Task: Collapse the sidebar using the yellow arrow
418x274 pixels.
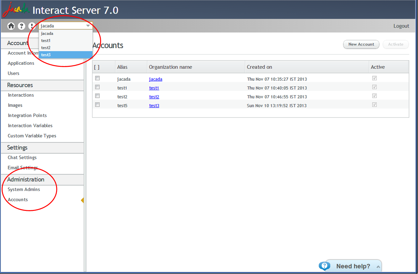Action: [x=82, y=200]
